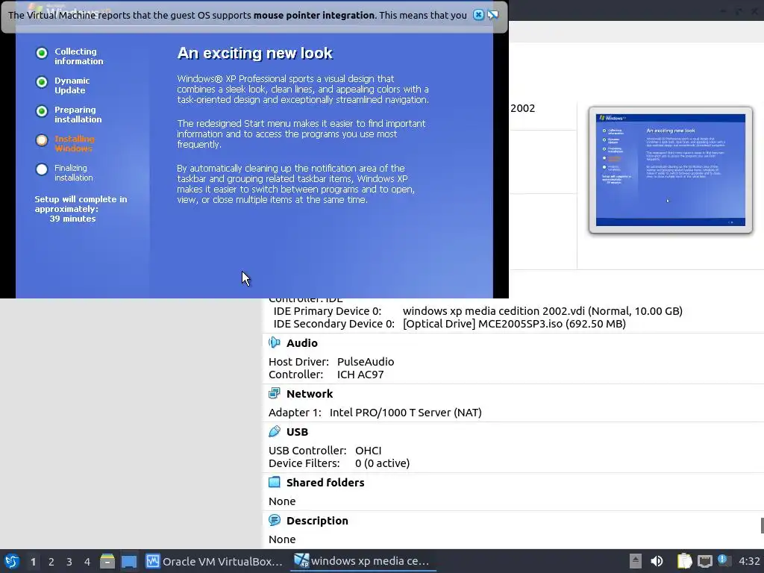The width and height of the screenshot is (764, 573).
Task: Click the An exciting new look heading
Action: click(255, 53)
